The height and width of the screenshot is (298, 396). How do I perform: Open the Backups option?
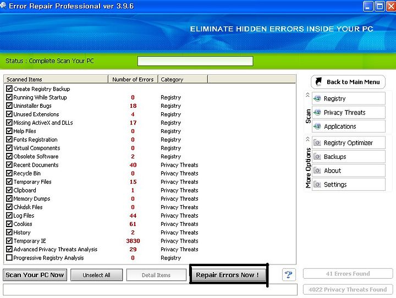click(x=349, y=157)
